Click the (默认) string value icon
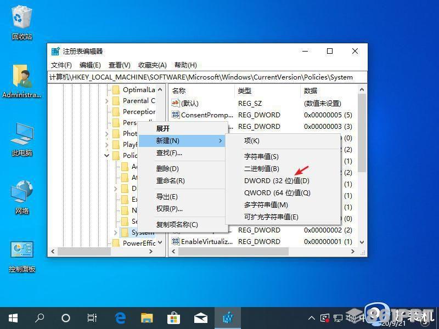439x329 pixels. (x=175, y=103)
